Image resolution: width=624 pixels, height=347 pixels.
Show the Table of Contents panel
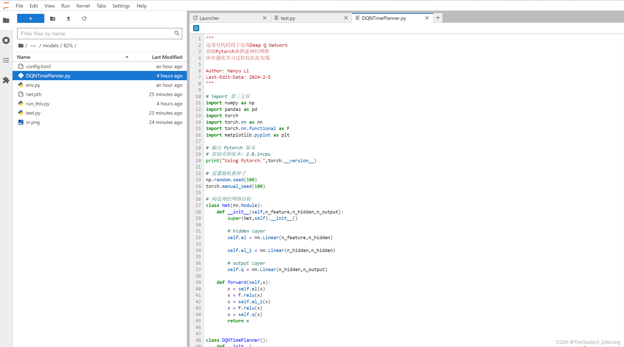pyautogui.click(x=6, y=60)
